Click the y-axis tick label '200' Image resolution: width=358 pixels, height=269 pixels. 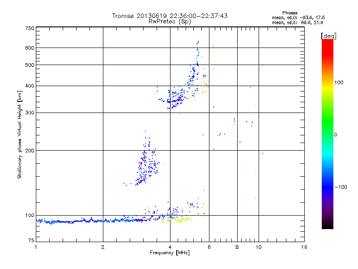click(30, 151)
